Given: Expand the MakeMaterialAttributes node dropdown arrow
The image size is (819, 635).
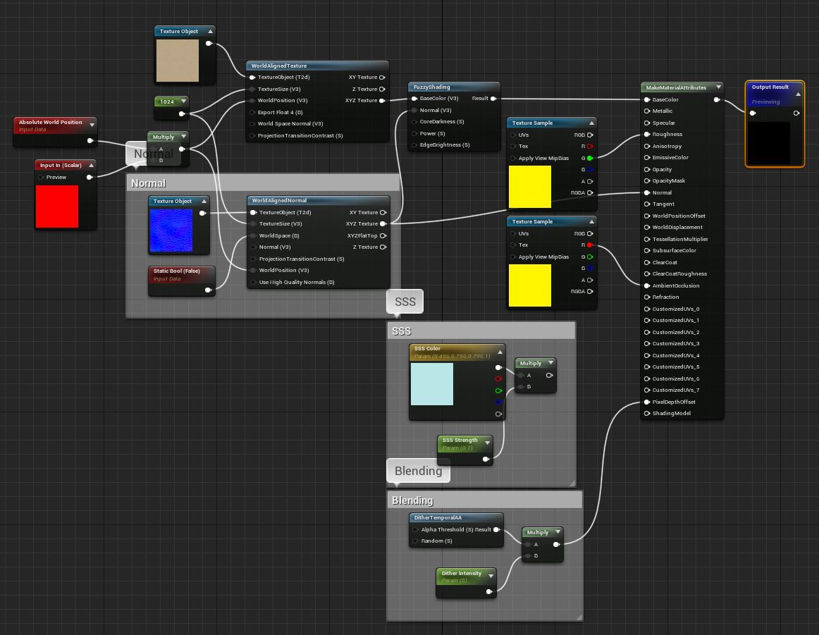Looking at the screenshot, I should pos(718,87).
